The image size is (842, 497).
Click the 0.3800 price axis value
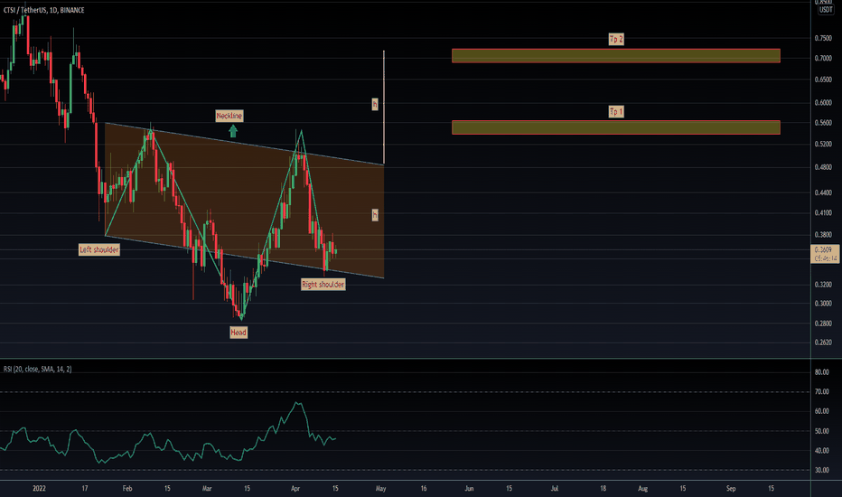pos(823,235)
